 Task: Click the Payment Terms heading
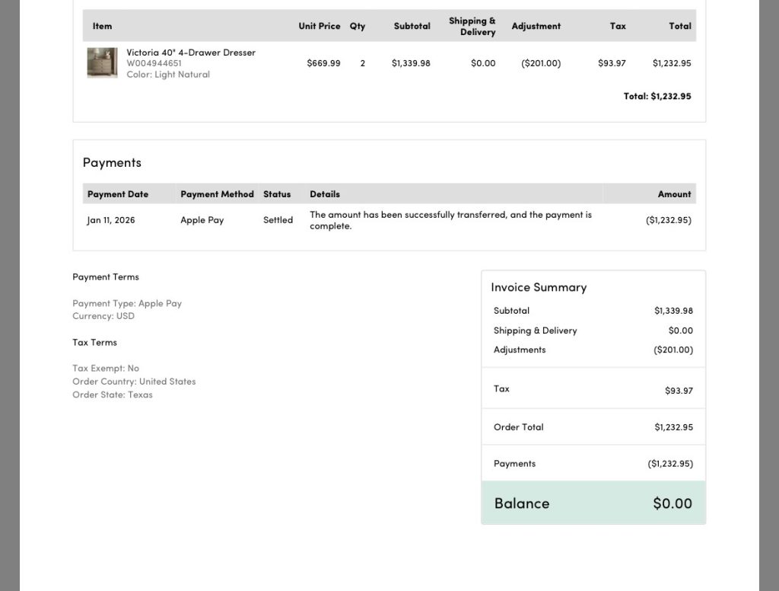coord(106,277)
